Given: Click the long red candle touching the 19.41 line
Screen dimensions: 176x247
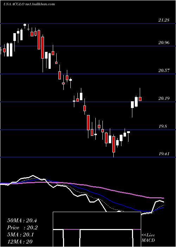Looking at the screenshot, I should (x=114, y=144).
